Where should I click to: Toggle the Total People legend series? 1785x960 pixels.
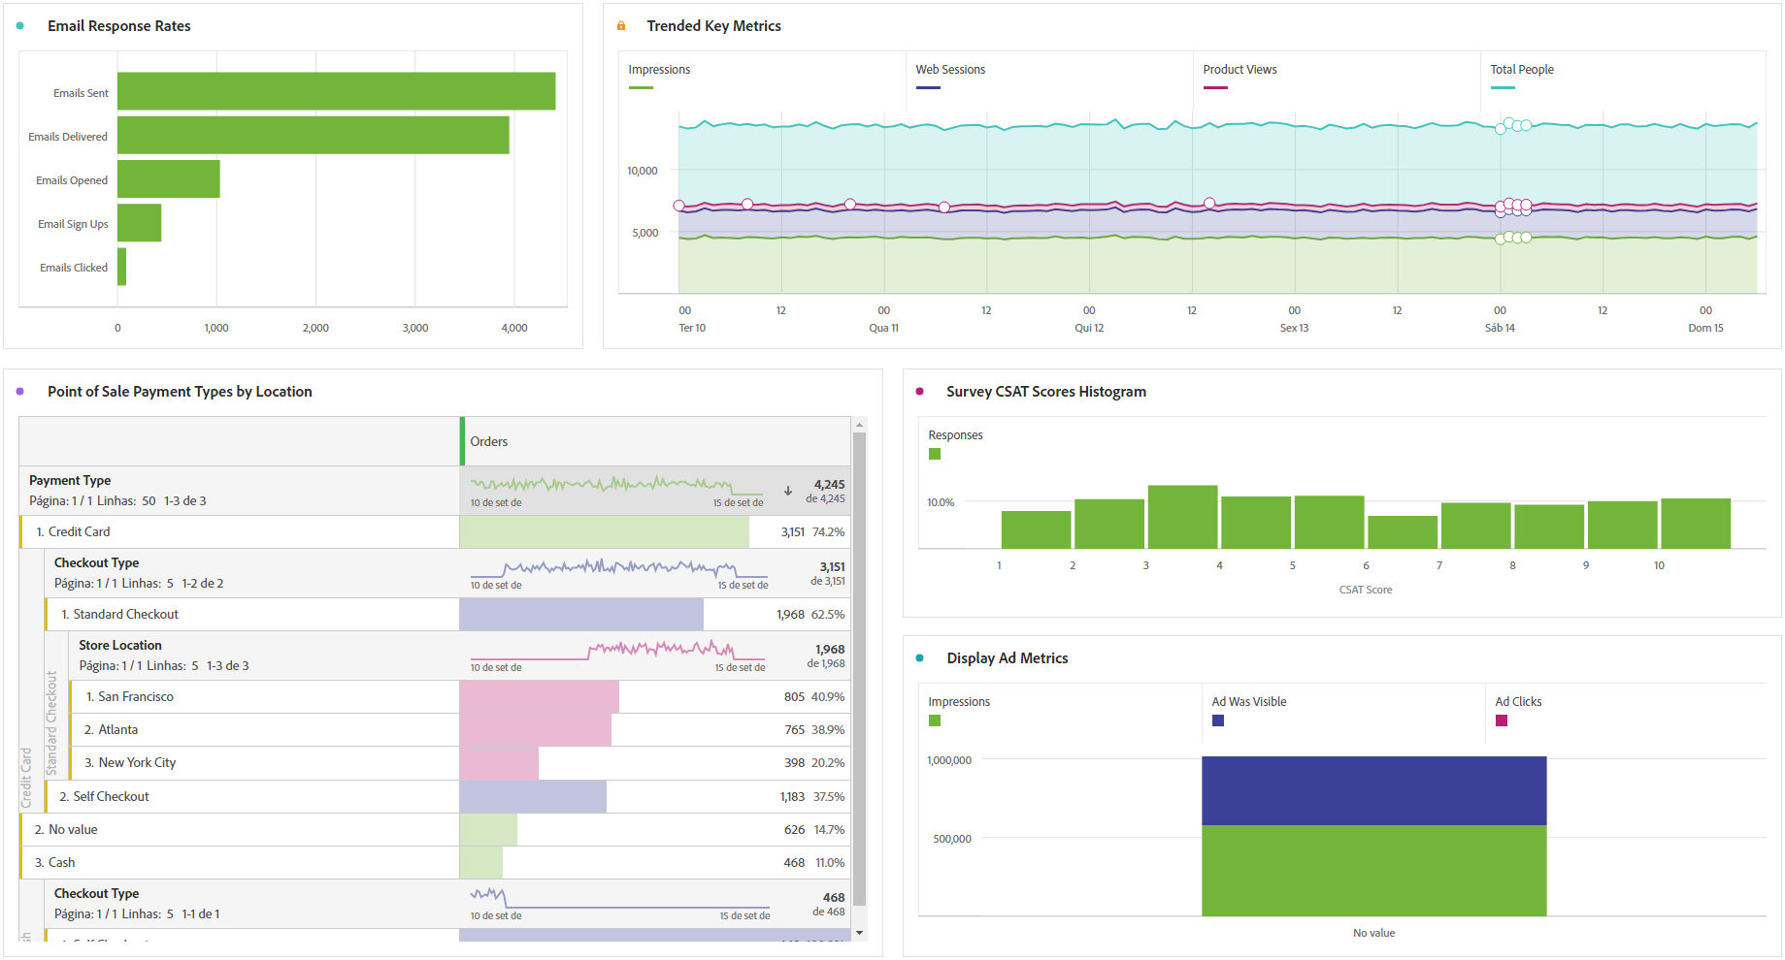pyautogui.click(x=1522, y=76)
